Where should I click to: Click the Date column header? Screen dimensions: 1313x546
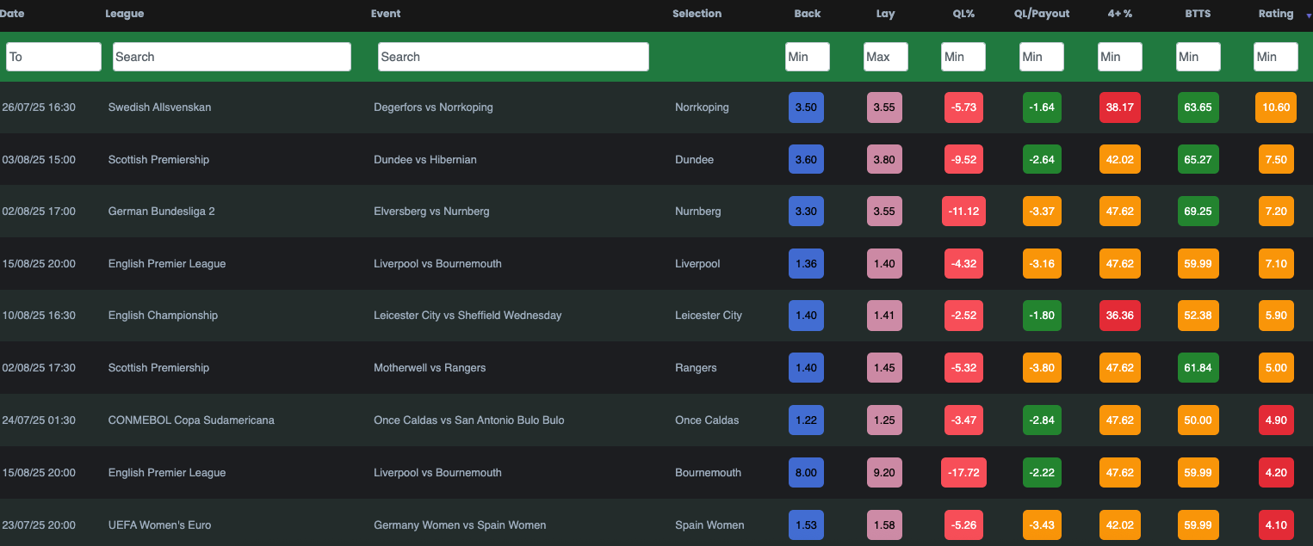(x=12, y=14)
